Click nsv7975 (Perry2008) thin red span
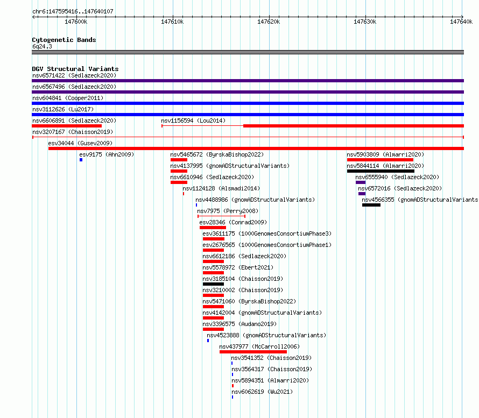This screenshot has height=418, width=479. coord(222,216)
